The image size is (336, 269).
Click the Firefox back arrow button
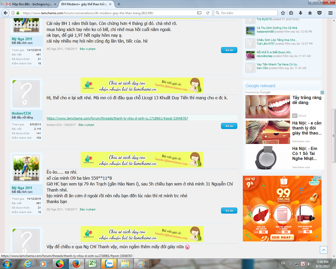pos(6,13)
